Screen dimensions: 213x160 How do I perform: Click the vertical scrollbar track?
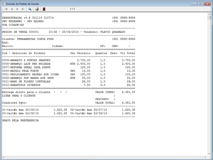(x=209, y=80)
